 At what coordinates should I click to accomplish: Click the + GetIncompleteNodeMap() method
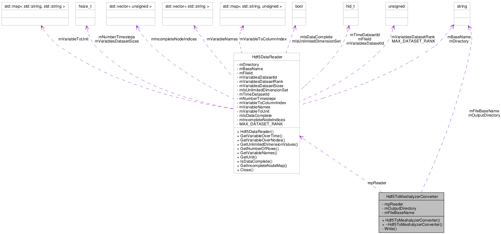point(262,166)
